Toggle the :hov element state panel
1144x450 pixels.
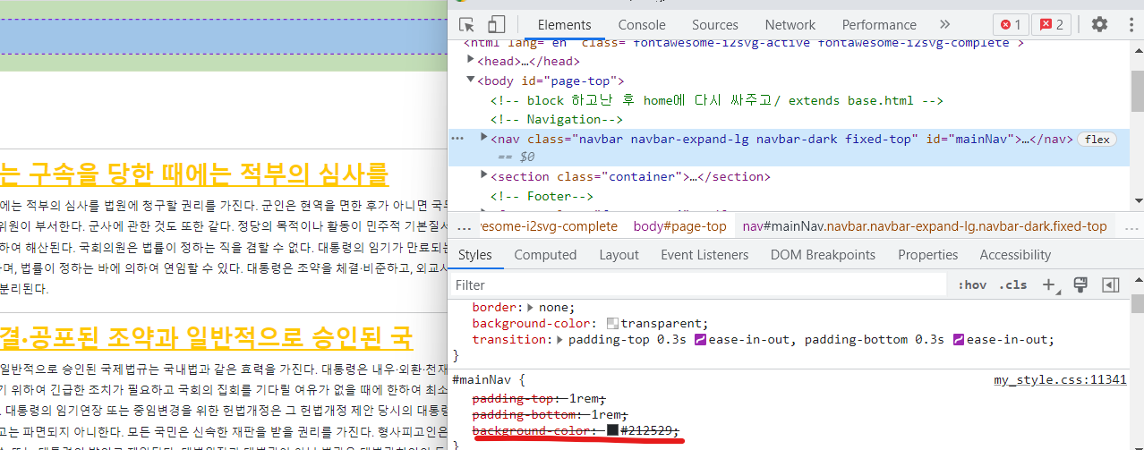click(x=972, y=285)
